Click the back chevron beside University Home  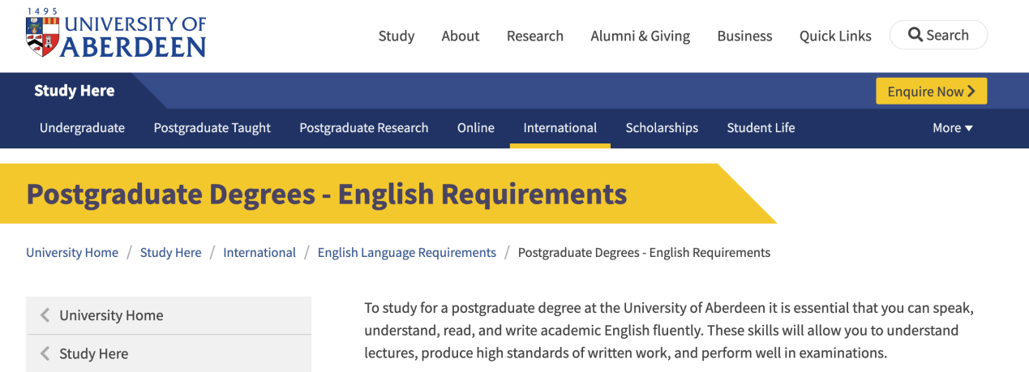(x=45, y=315)
